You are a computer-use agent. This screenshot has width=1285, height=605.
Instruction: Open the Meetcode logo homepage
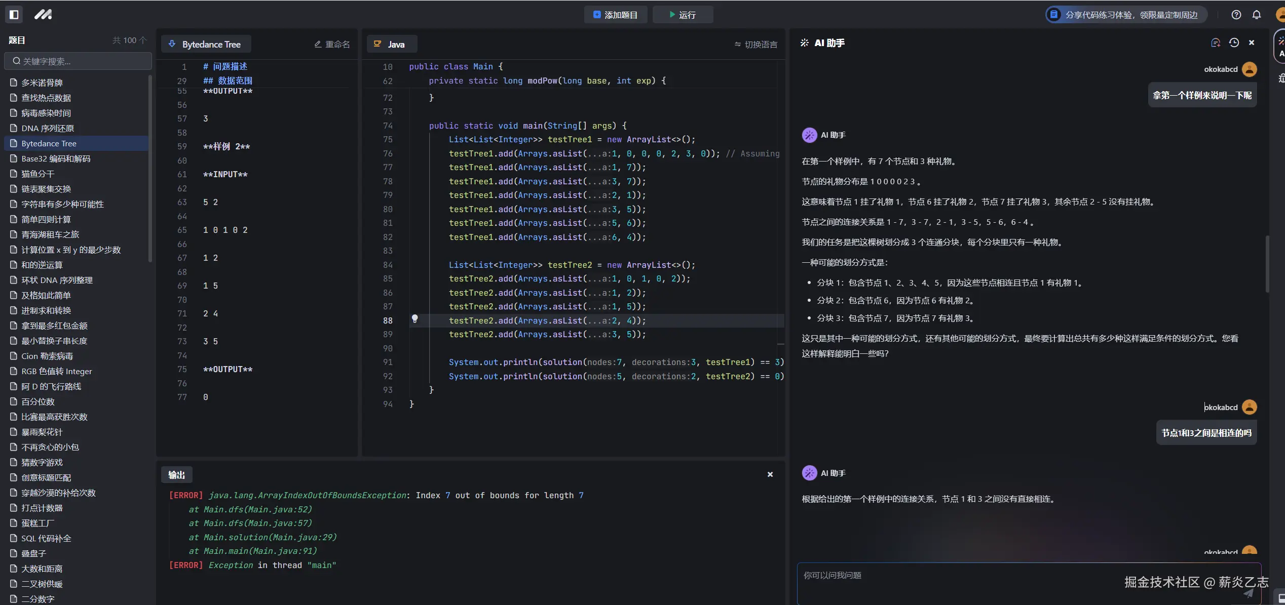click(x=44, y=14)
